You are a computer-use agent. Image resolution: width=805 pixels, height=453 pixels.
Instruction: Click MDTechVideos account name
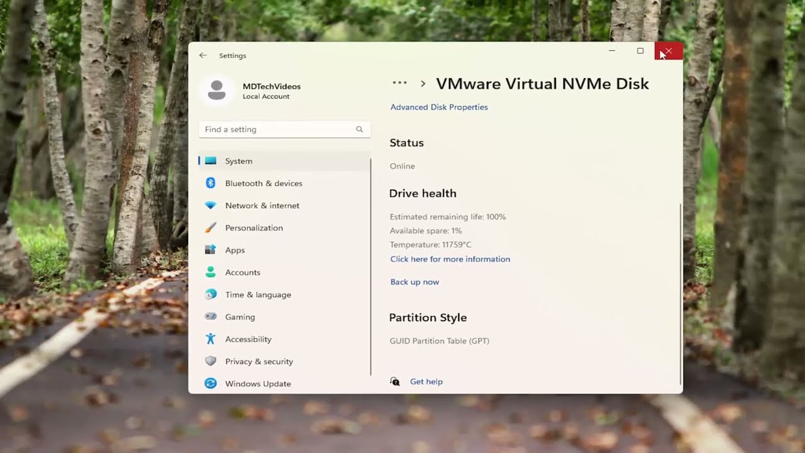pos(272,86)
